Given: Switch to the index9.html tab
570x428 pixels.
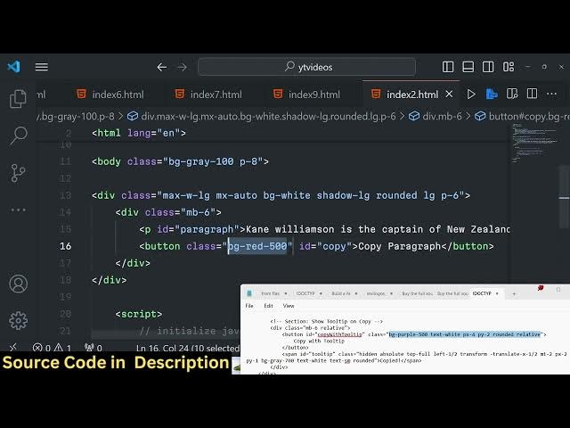Looking at the screenshot, I should coord(313,95).
